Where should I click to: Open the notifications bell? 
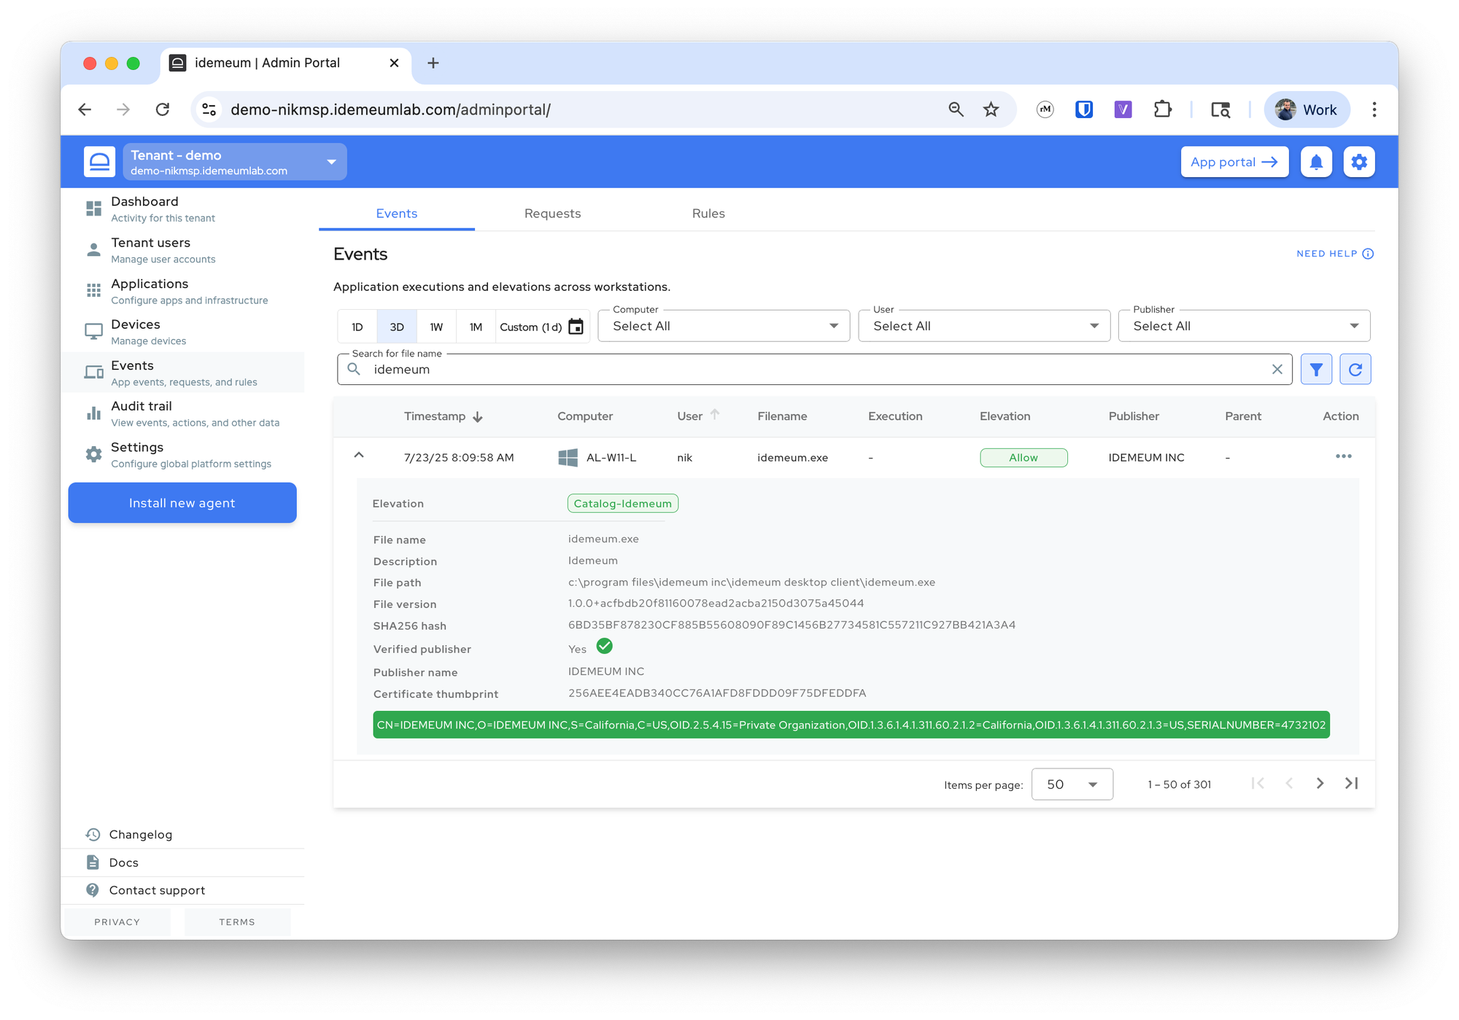pyautogui.click(x=1316, y=162)
